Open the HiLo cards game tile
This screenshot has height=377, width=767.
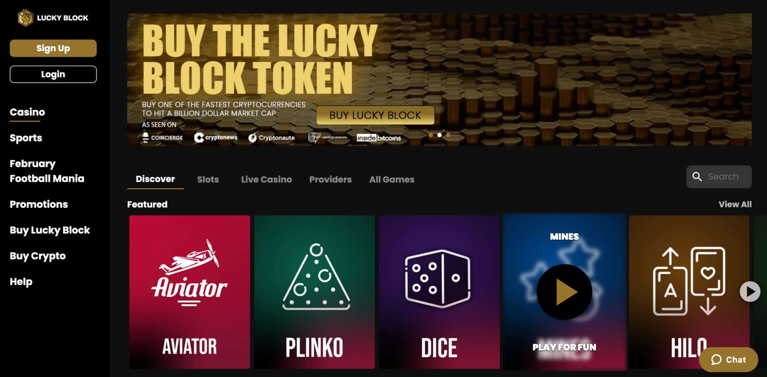(x=689, y=292)
